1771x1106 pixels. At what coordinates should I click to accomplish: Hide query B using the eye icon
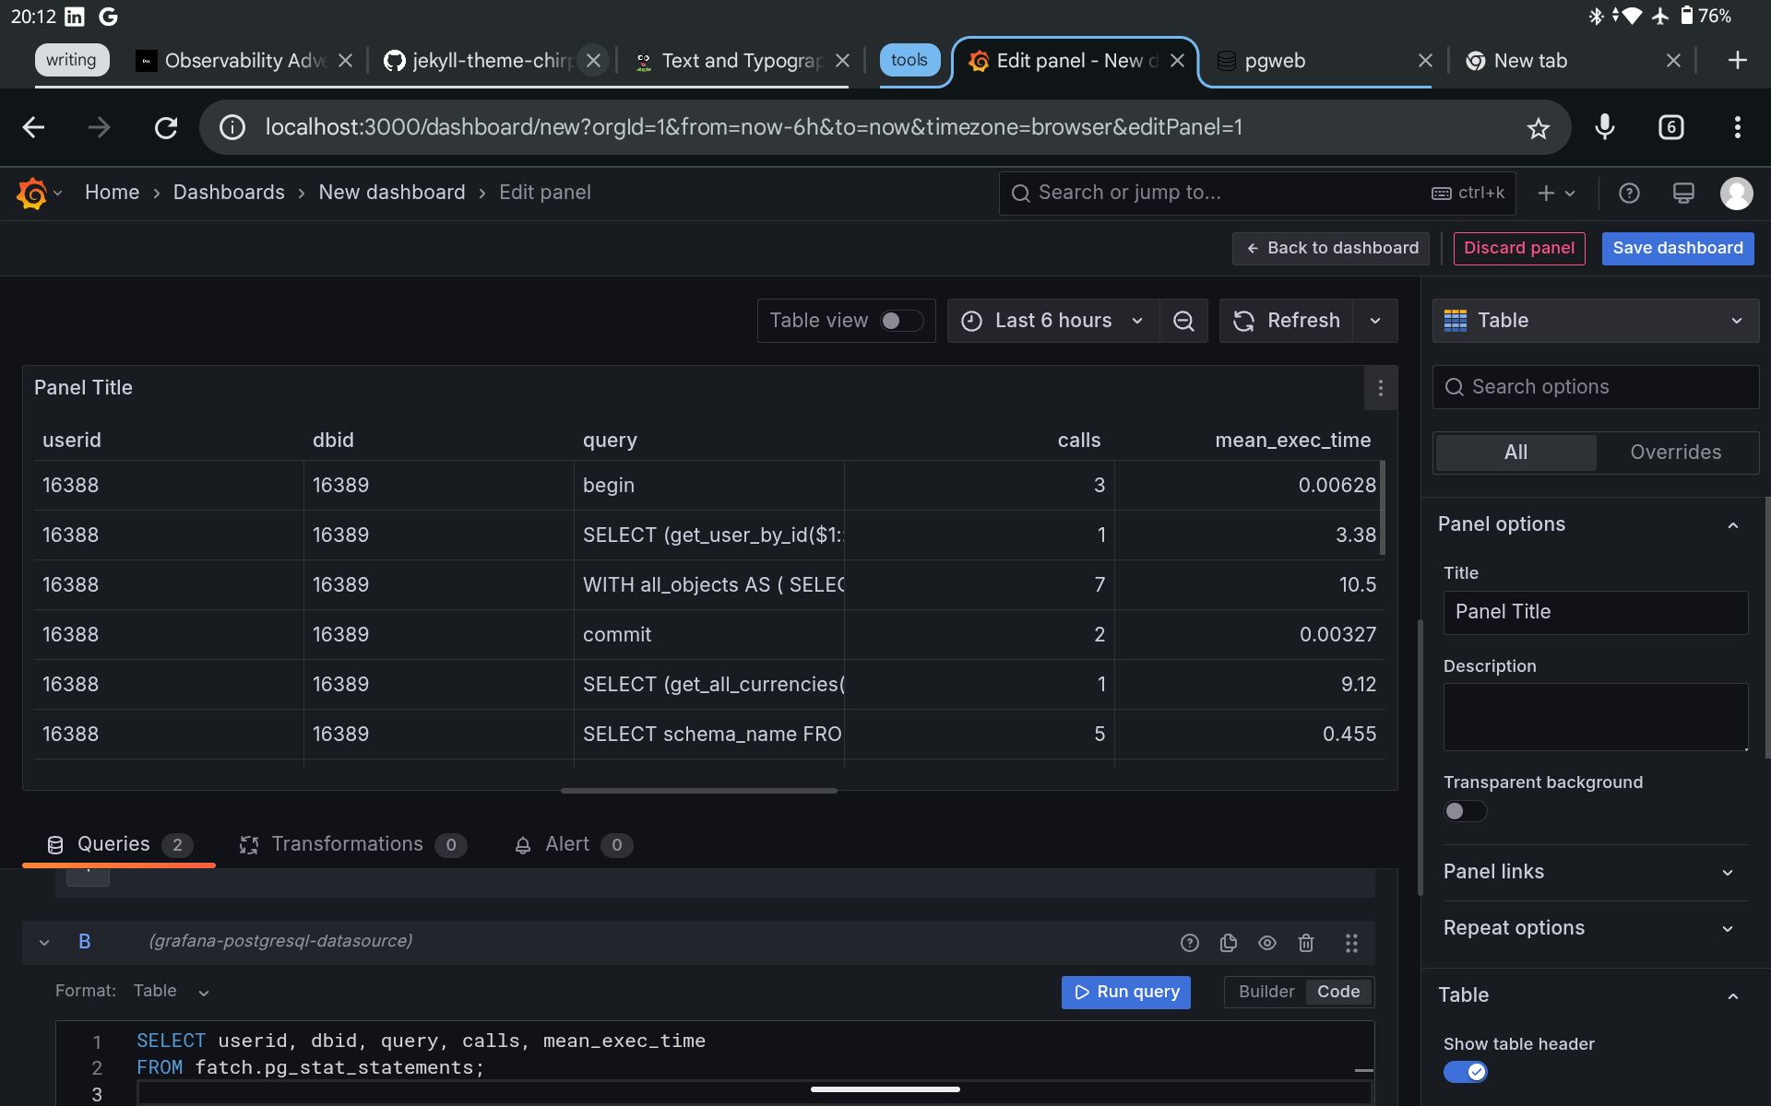[1266, 942]
